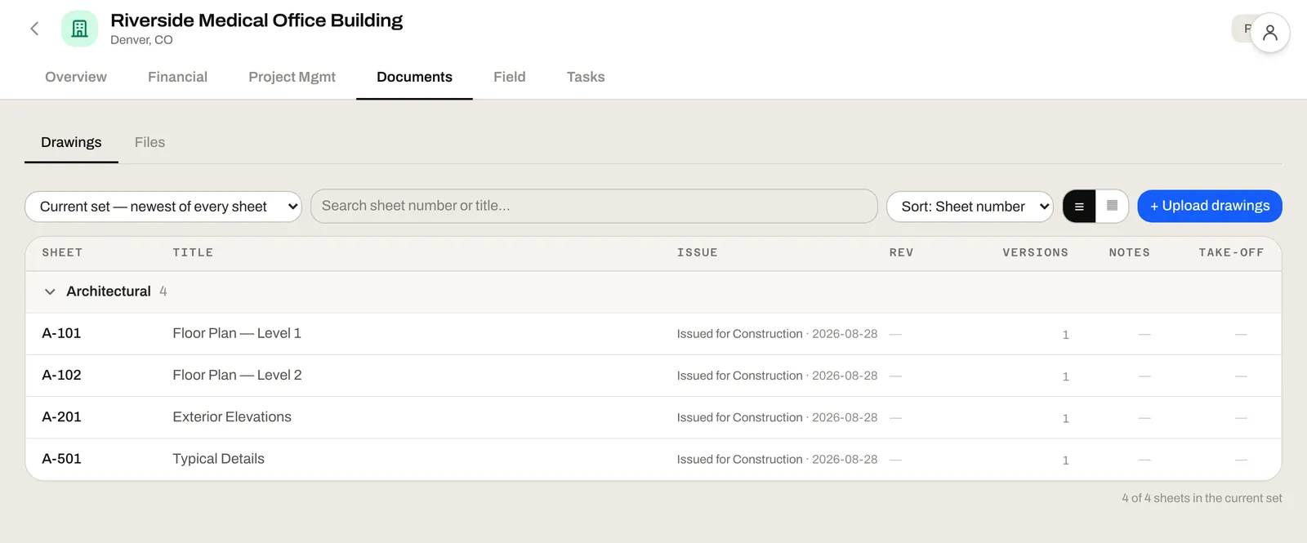
Task: Open sheet A-102
Action: pos(61,375)
